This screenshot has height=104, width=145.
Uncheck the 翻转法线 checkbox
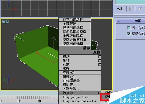click(129, 34)
